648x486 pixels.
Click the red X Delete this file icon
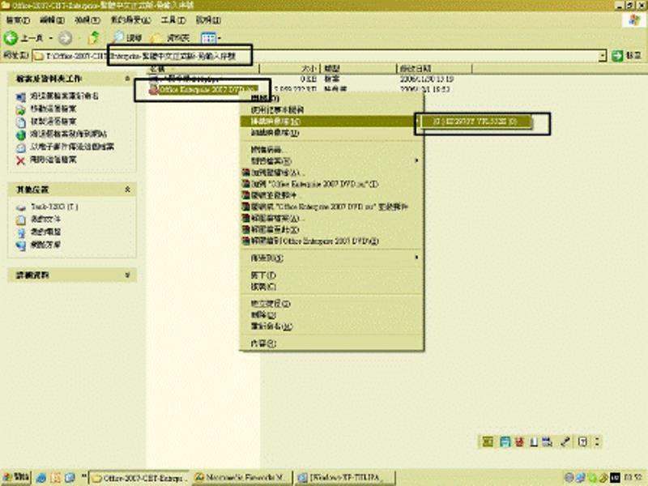(x=21, y=160)
